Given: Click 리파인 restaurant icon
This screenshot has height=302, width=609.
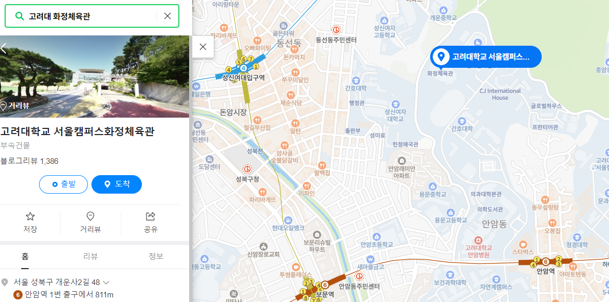Looking at the screenshot, I should click(x=306, y=185).
